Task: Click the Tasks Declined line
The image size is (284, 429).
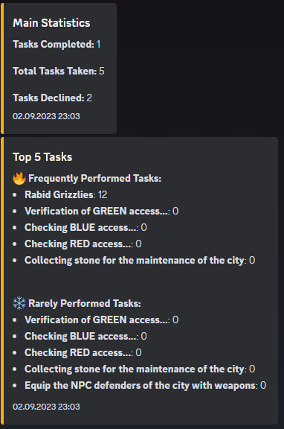Action: click(52, 98)
